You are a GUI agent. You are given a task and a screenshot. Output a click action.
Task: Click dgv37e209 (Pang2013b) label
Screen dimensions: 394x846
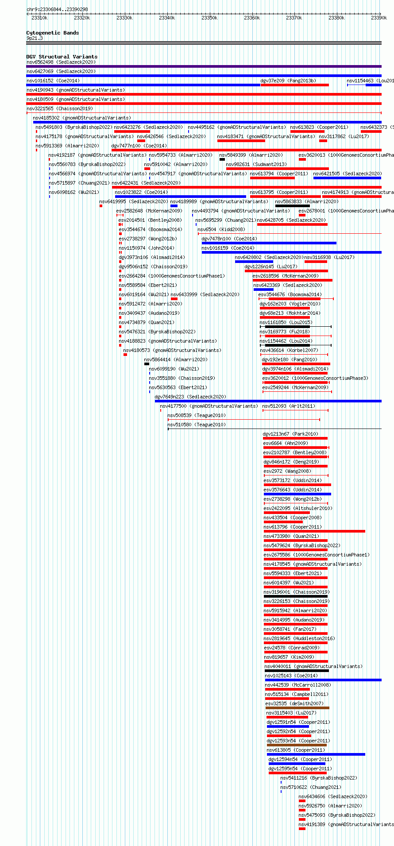[288, 81]
